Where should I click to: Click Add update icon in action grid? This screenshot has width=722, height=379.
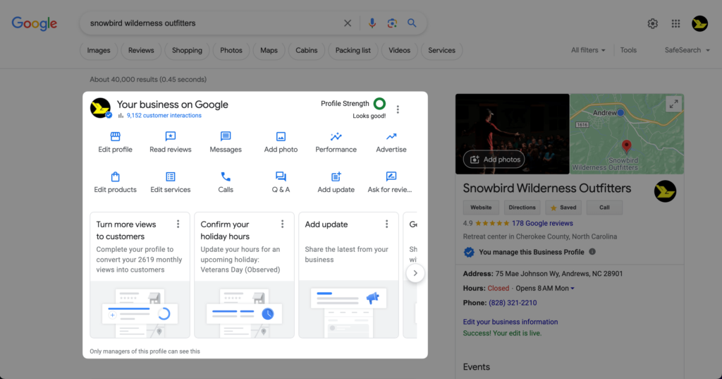[x=336, y=176]
